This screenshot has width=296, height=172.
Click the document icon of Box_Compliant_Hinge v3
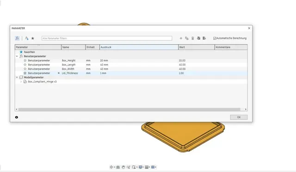[x=25, y=82]
